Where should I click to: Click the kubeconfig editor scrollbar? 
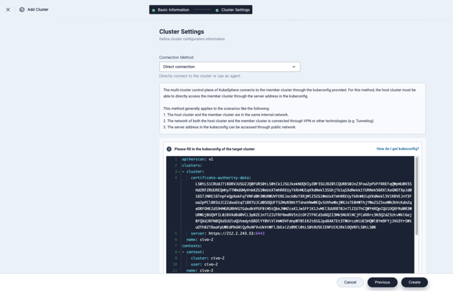click(417, 196)
